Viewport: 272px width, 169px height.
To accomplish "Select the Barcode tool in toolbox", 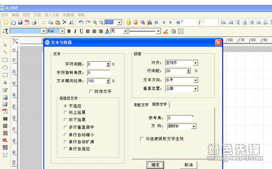I will pyautogui.click(x=5, y=119).
